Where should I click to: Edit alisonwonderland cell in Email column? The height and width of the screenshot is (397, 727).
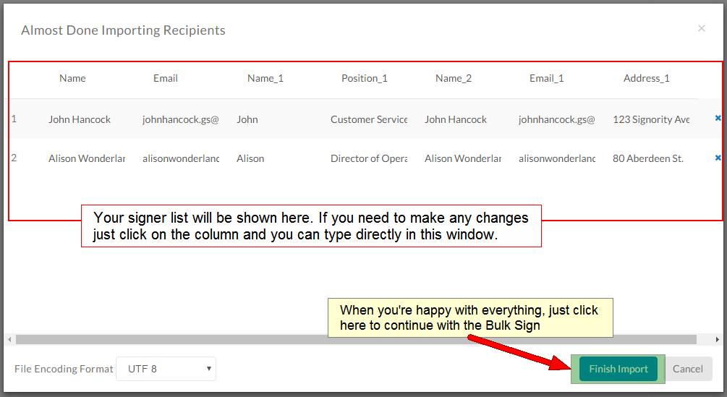[x=181, y=158]
